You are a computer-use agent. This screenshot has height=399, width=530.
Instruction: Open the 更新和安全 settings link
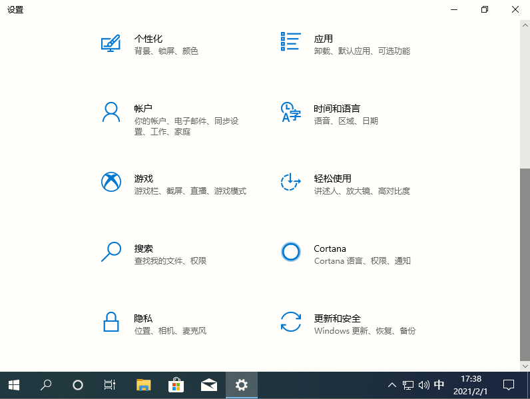[x=337, y=318]
